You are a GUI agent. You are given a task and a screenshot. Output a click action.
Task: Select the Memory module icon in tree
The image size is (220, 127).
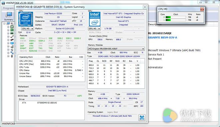12,33
